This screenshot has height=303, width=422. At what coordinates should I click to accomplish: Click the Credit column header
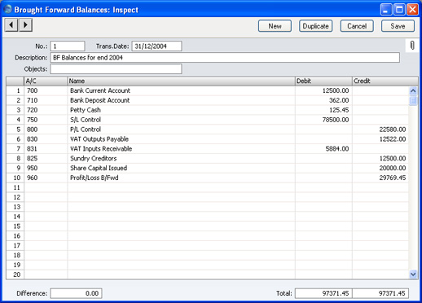(385, 81)
